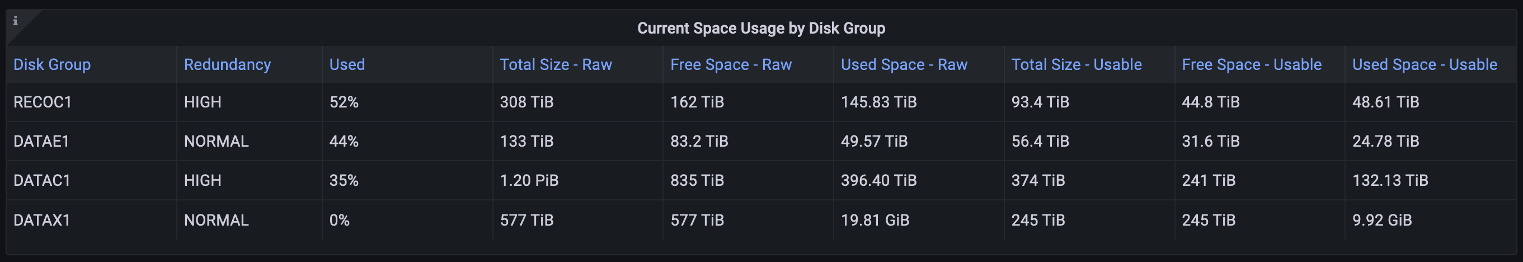Click the DATAX1 disk group cell
This screenshot has width=1523, height=262.
42,220
